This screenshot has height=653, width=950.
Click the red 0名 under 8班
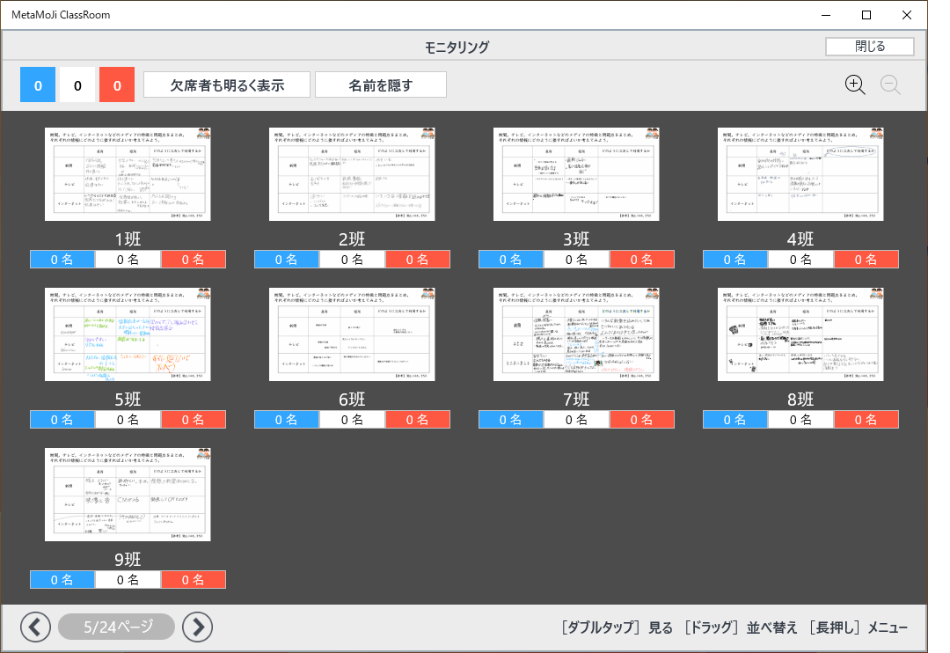[866, 420]
